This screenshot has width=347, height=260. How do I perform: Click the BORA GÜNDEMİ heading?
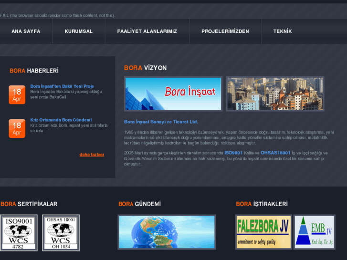139,204
